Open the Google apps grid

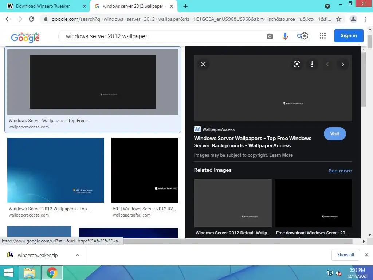323,36
